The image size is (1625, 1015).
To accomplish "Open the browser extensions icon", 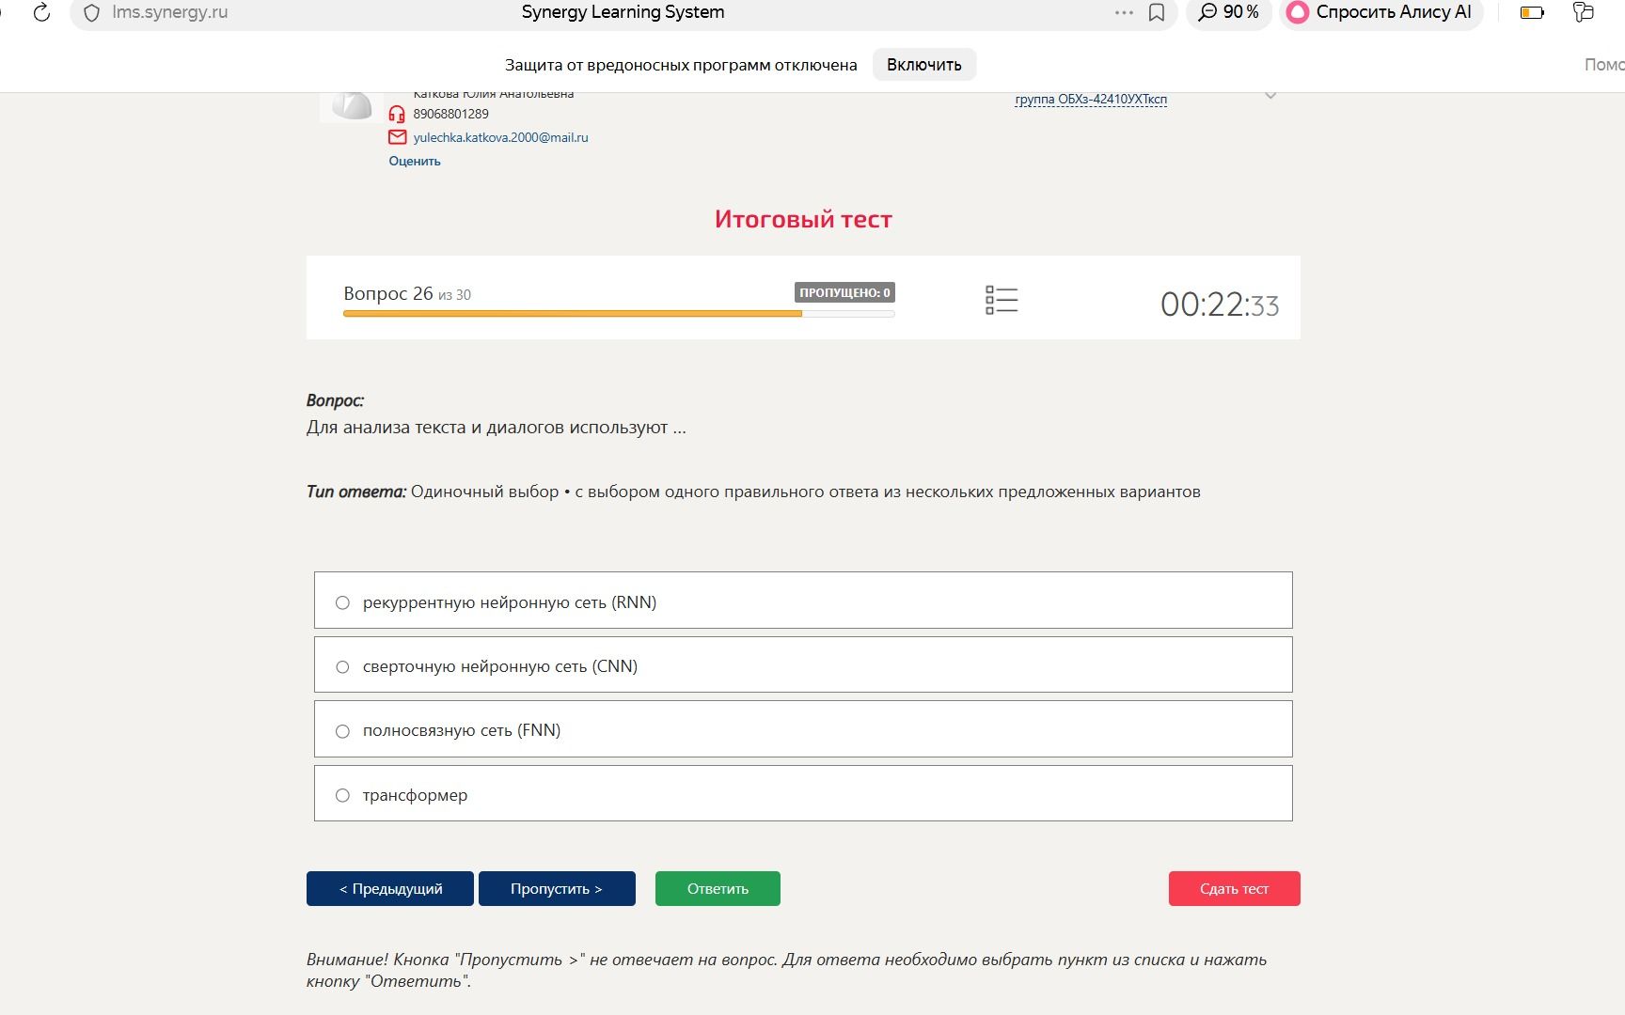I will [x=1584, y=12].
